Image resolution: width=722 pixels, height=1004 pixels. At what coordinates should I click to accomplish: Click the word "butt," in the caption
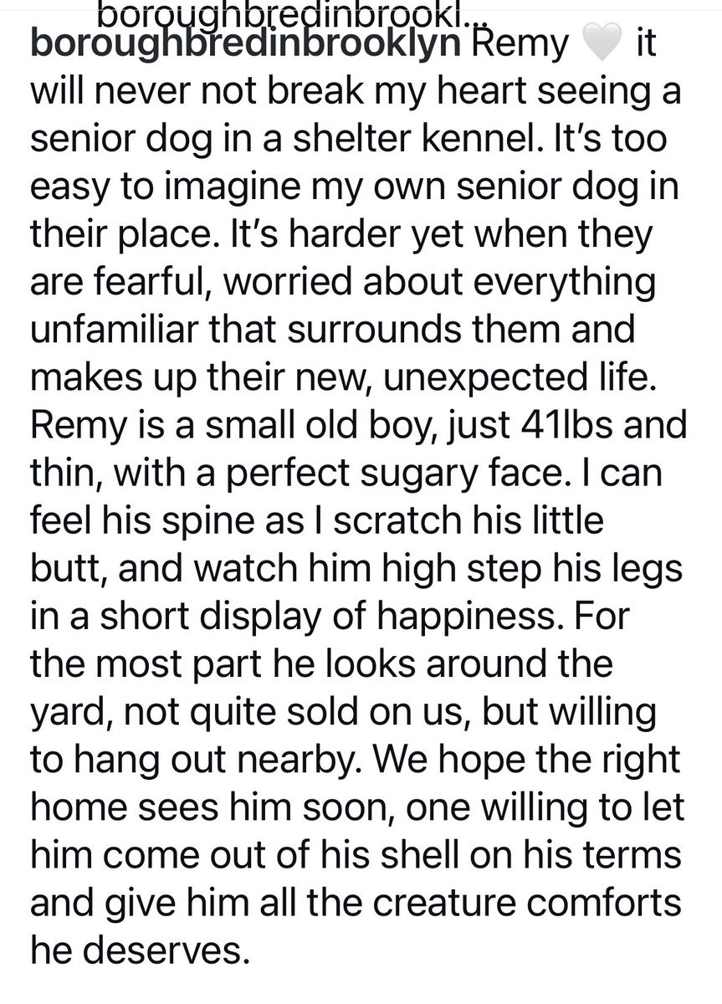tap(66, 571)
